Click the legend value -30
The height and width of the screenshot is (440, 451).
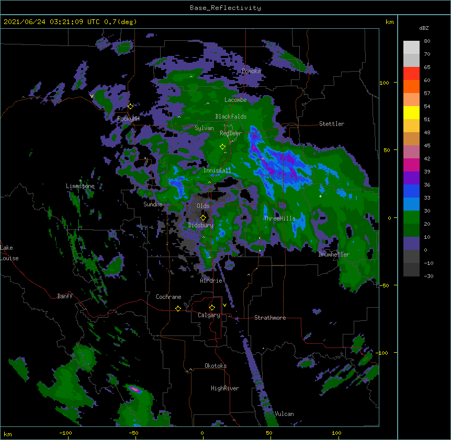[x=429, y=276]
